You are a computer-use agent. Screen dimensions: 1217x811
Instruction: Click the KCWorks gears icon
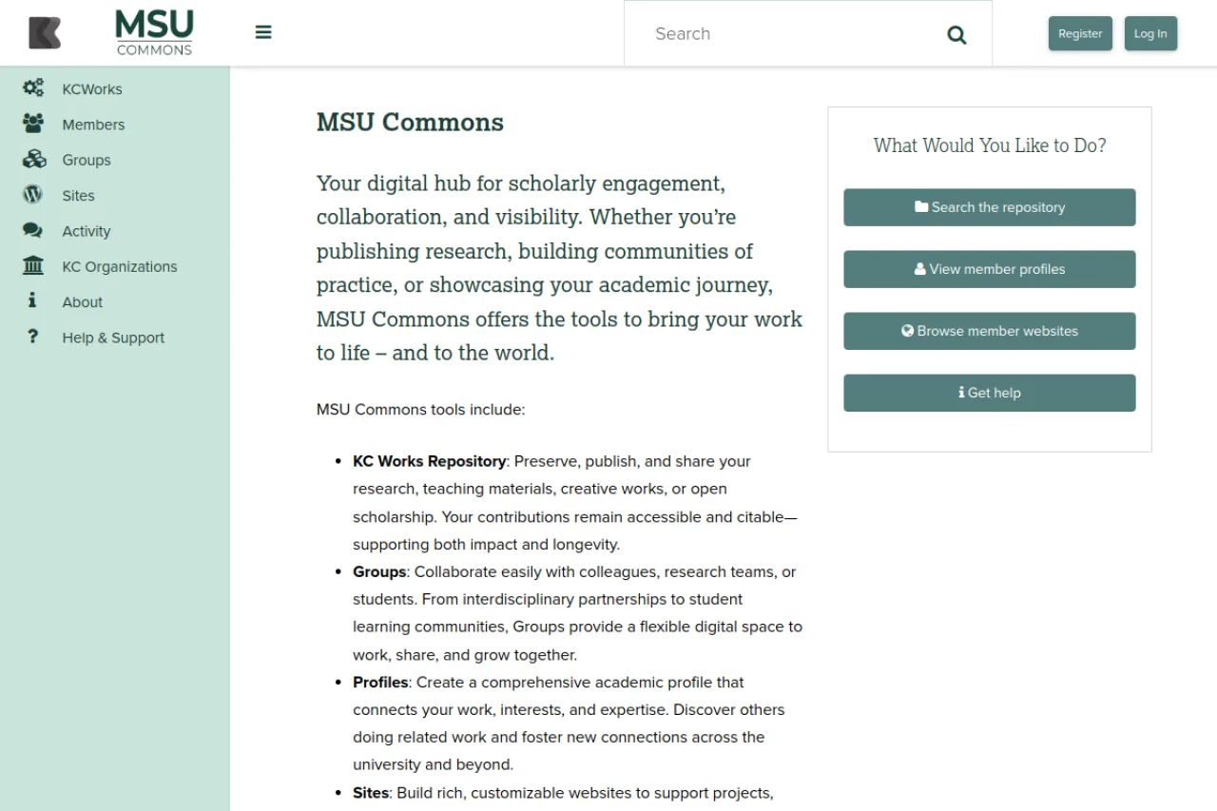pos(33,88)
